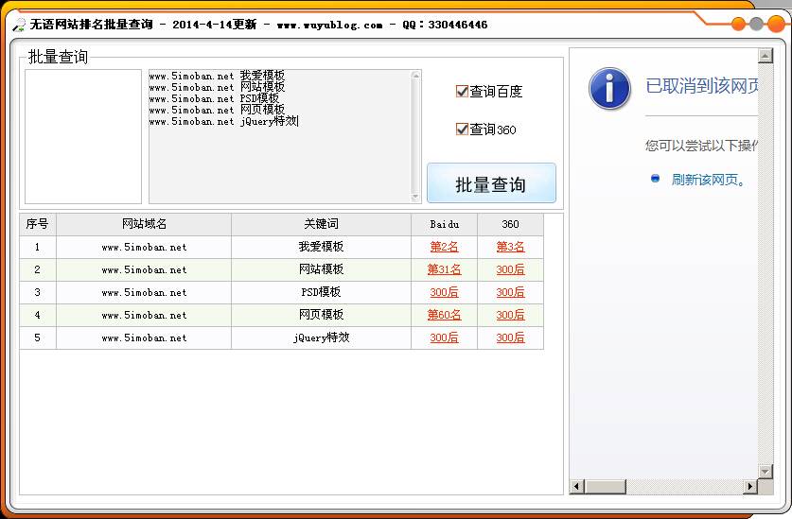Select row 2 keyword cell 网站模板
Image resolution: width=792 pixels, height=519 pixels.
(321, 269)
